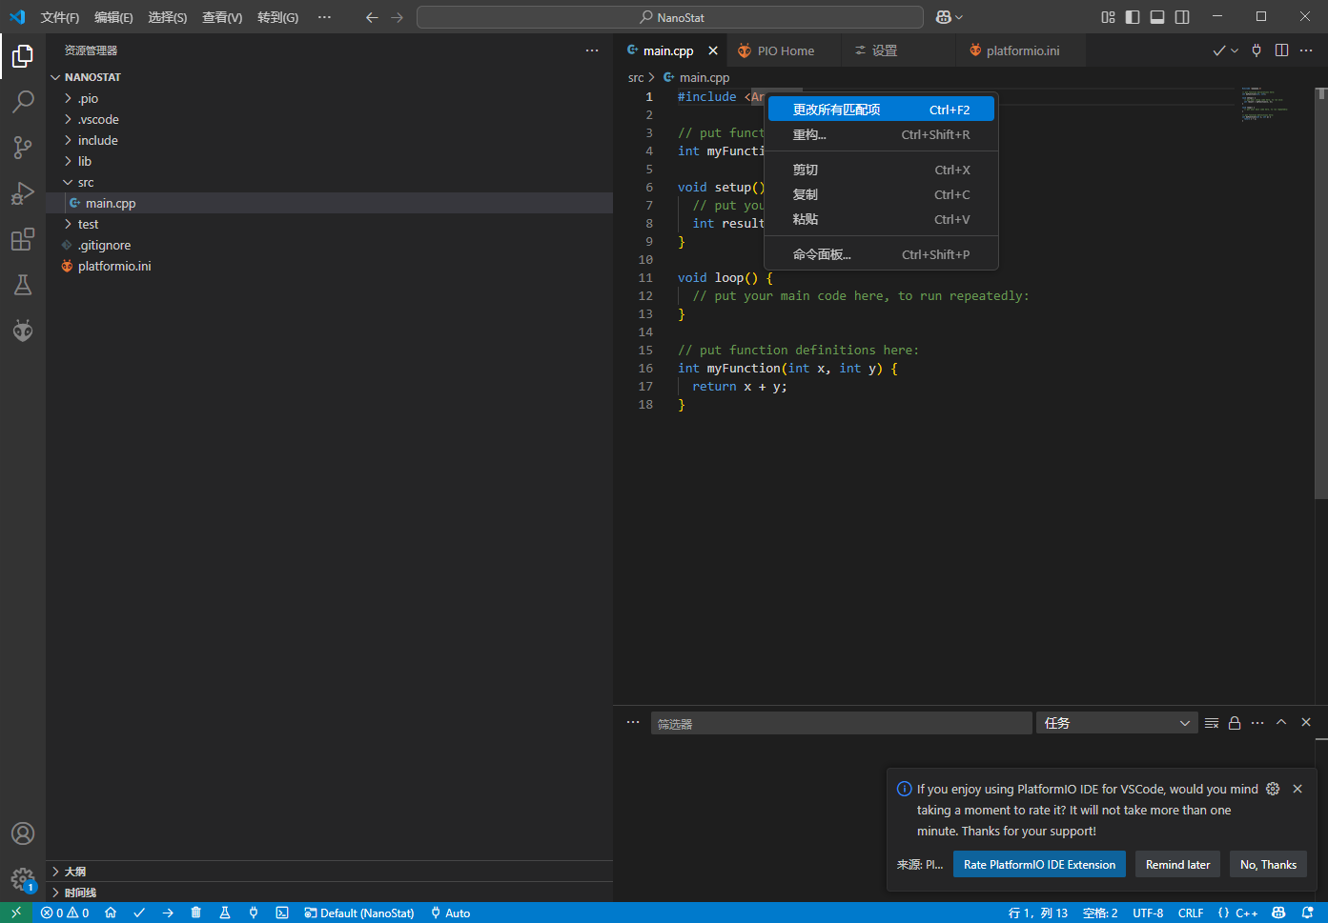Customize layout icon in title bar
The width and height of the screenshot is (1328, 923).
1108,17
